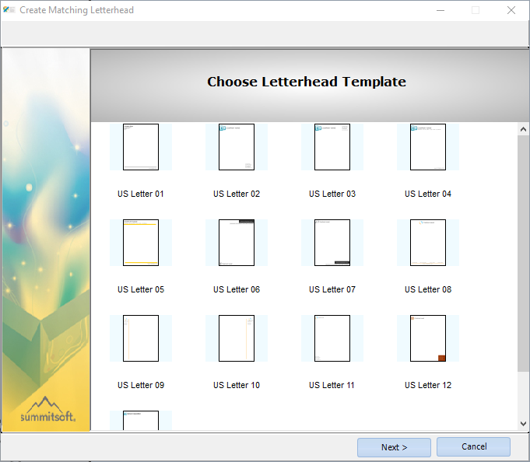Pick the US Letter 10 template thumbnail
The image size is (530, 462).
click(x=237, y=338)
